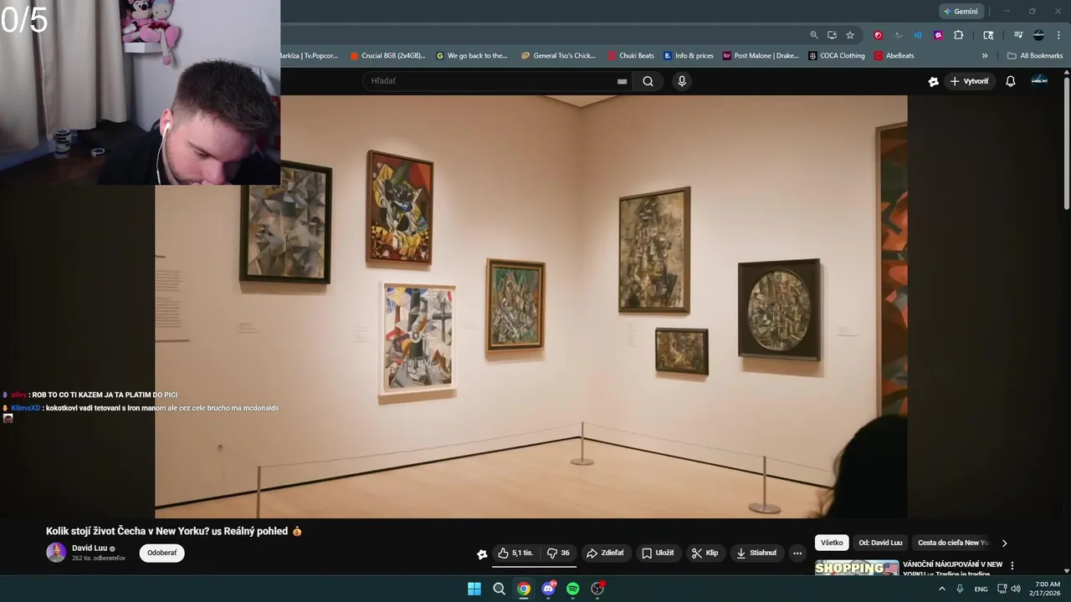Open Discord from the taskbar
This screenshot has width=1071, height=602.
pyautogui.click(x=548, y=589)
